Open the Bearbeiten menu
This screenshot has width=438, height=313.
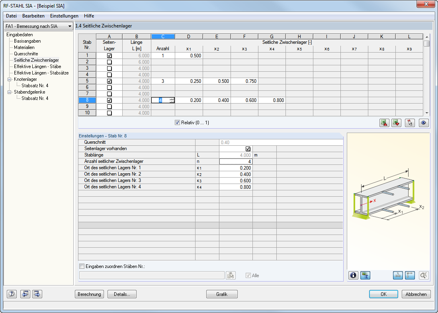pyautogui.click(x=33, y=16)
